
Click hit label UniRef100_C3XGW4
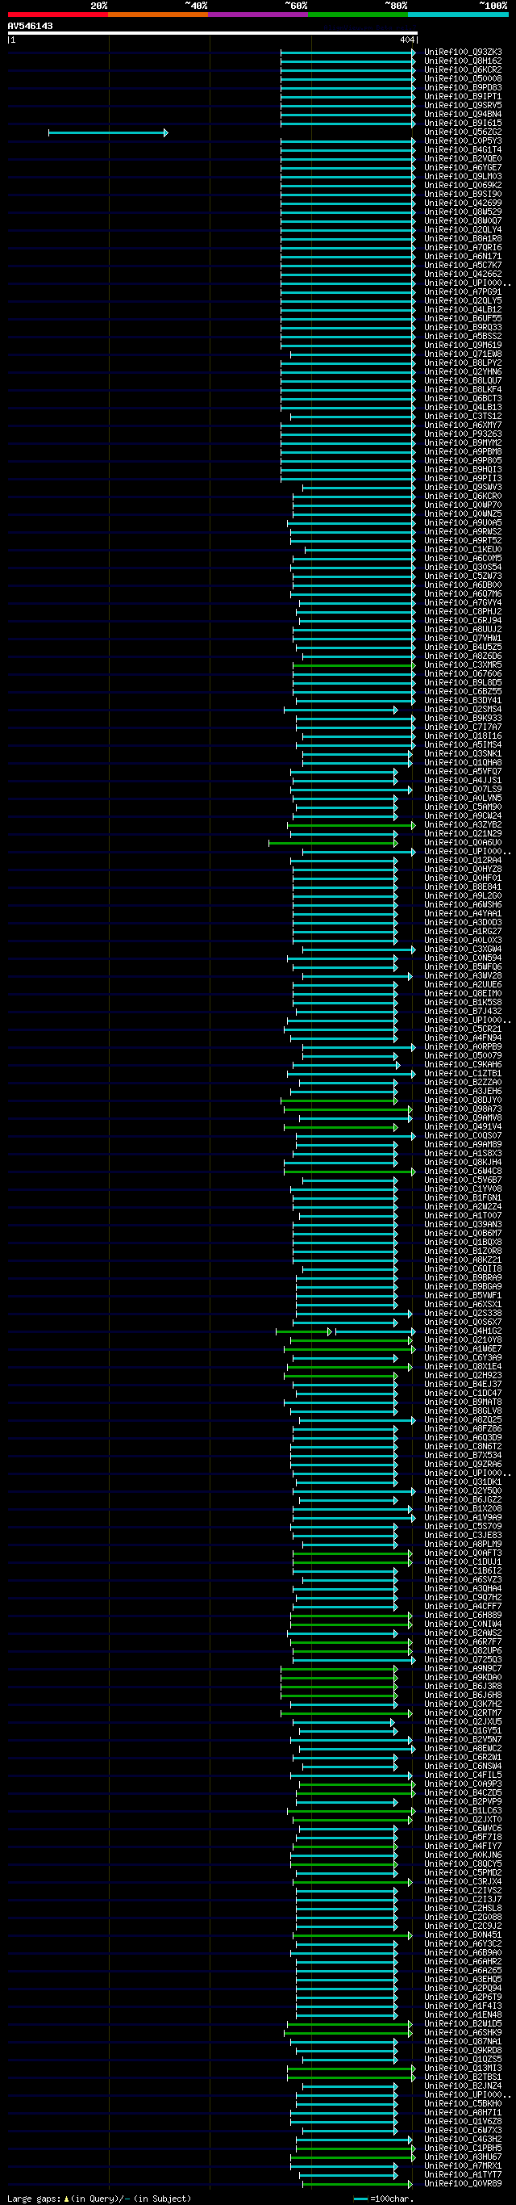463,949
